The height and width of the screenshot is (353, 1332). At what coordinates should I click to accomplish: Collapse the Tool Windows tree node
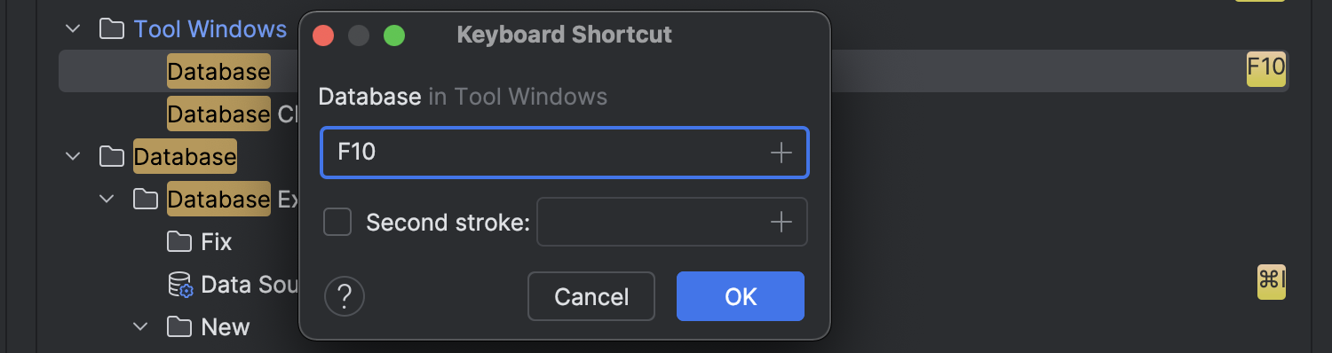click(x=72, y=29)
